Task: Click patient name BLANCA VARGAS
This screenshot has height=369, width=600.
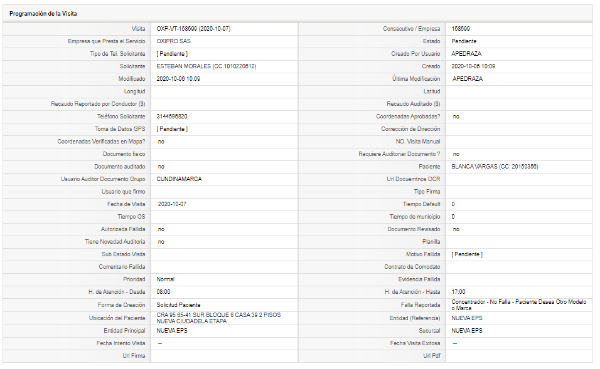Action: click(x=474, y=167)
